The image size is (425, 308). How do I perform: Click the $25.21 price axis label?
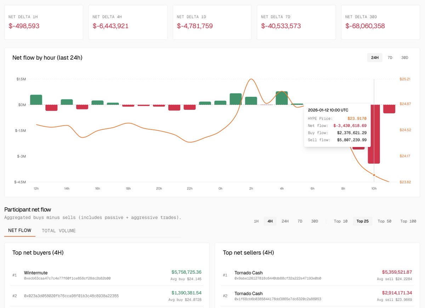pos(405,79)
